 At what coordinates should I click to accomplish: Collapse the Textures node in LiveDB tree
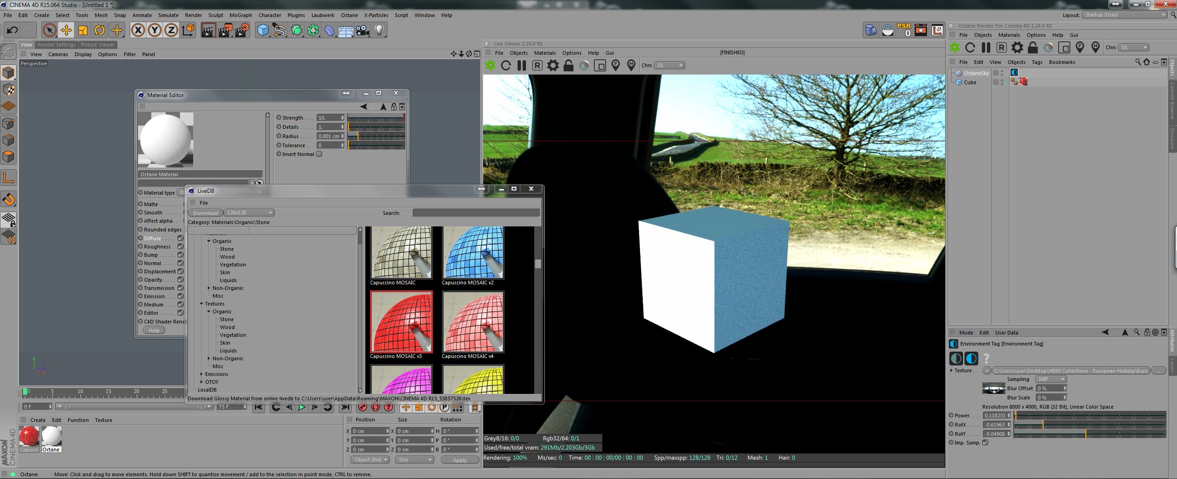point(201,304)
